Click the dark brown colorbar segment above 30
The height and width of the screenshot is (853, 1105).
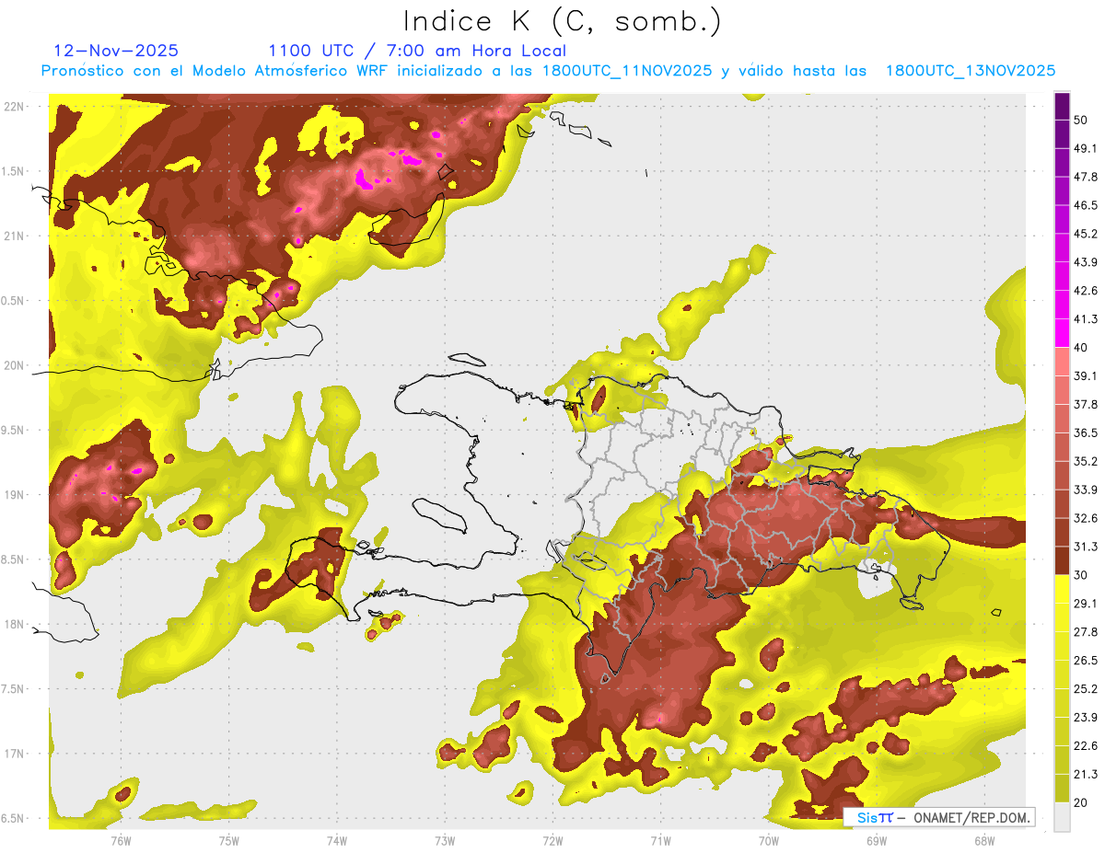coord(1062,560)
